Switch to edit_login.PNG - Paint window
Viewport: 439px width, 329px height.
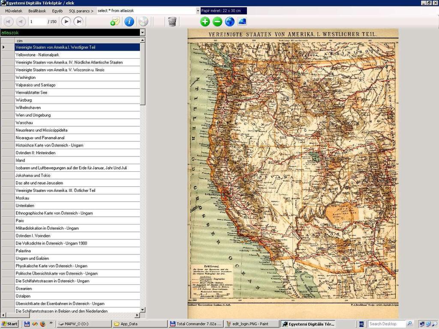click(252, 324)
